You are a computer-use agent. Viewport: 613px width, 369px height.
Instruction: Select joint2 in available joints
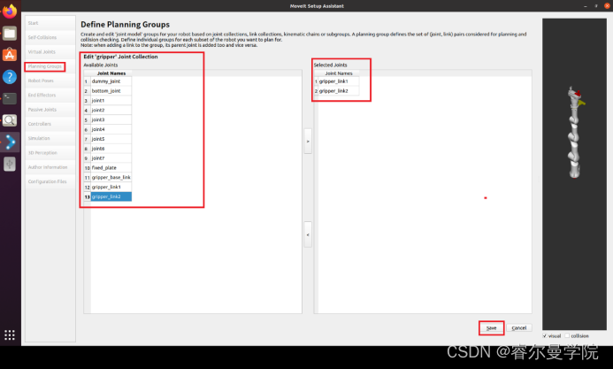coord(111,111)
